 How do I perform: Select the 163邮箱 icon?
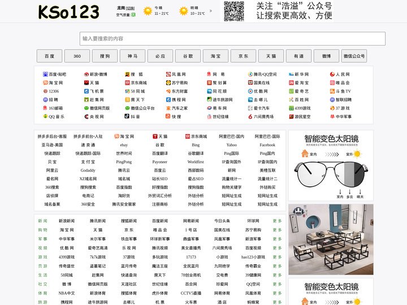45,108
